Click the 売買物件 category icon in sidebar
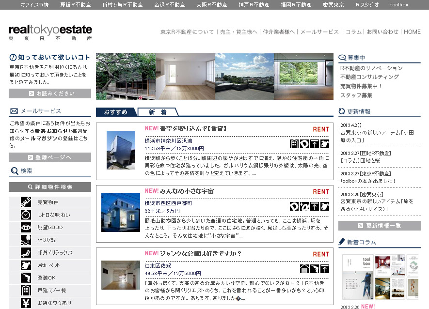429x309 pixels. [26, 202]
